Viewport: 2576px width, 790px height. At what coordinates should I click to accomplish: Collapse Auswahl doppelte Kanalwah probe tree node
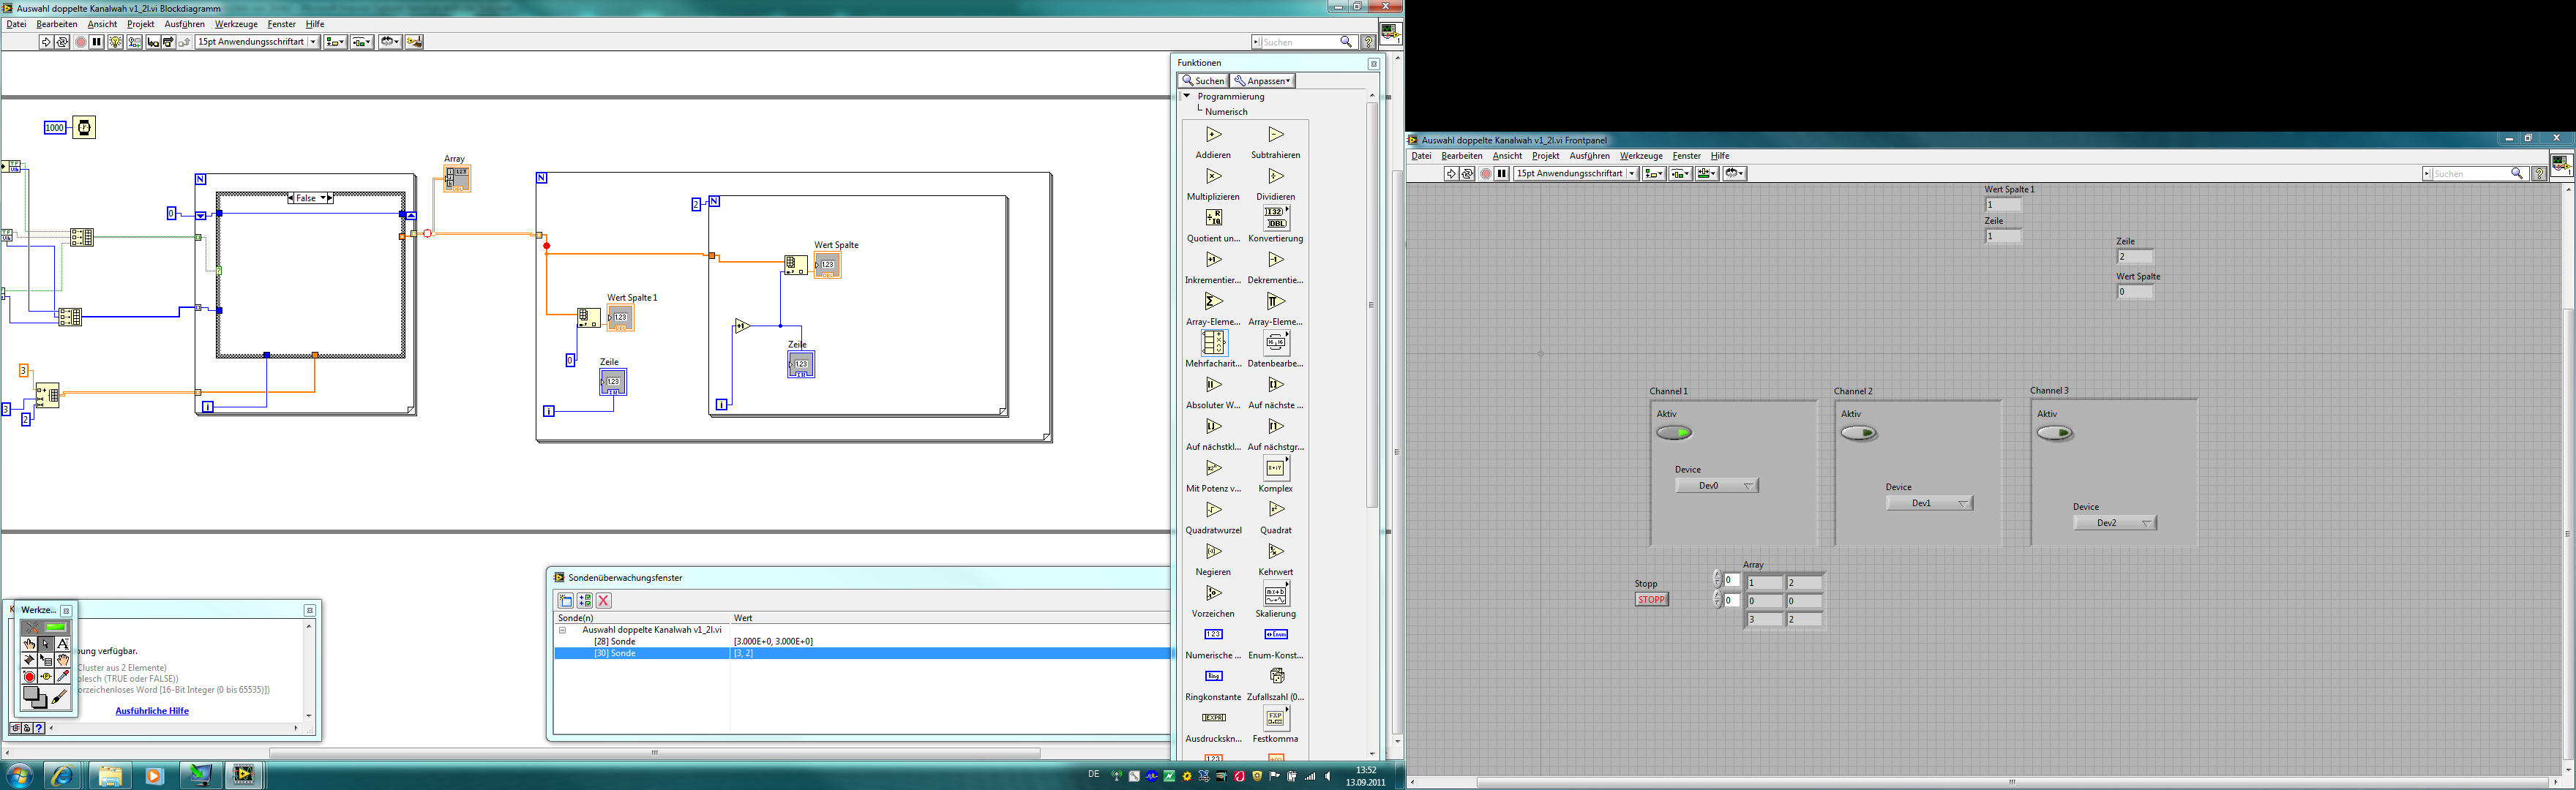562,630
